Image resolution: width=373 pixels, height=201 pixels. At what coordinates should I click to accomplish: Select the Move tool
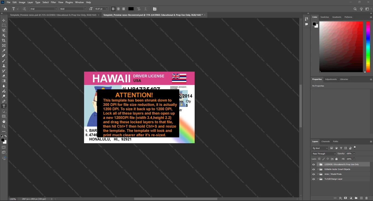tap(4, 20)
